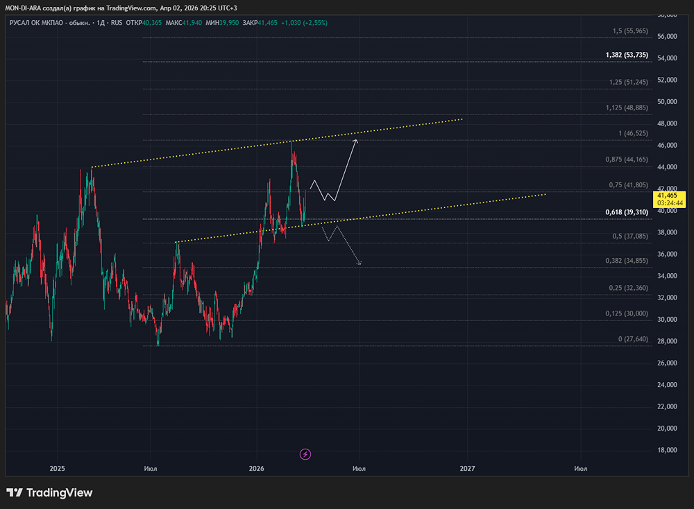694x509 pixels.
Task: Click the 56,000 price scale label
Action: click(667, 36)
